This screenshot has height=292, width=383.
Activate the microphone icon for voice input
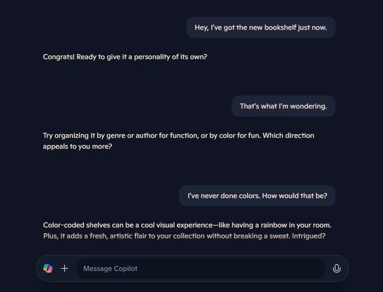coord(337,268)
